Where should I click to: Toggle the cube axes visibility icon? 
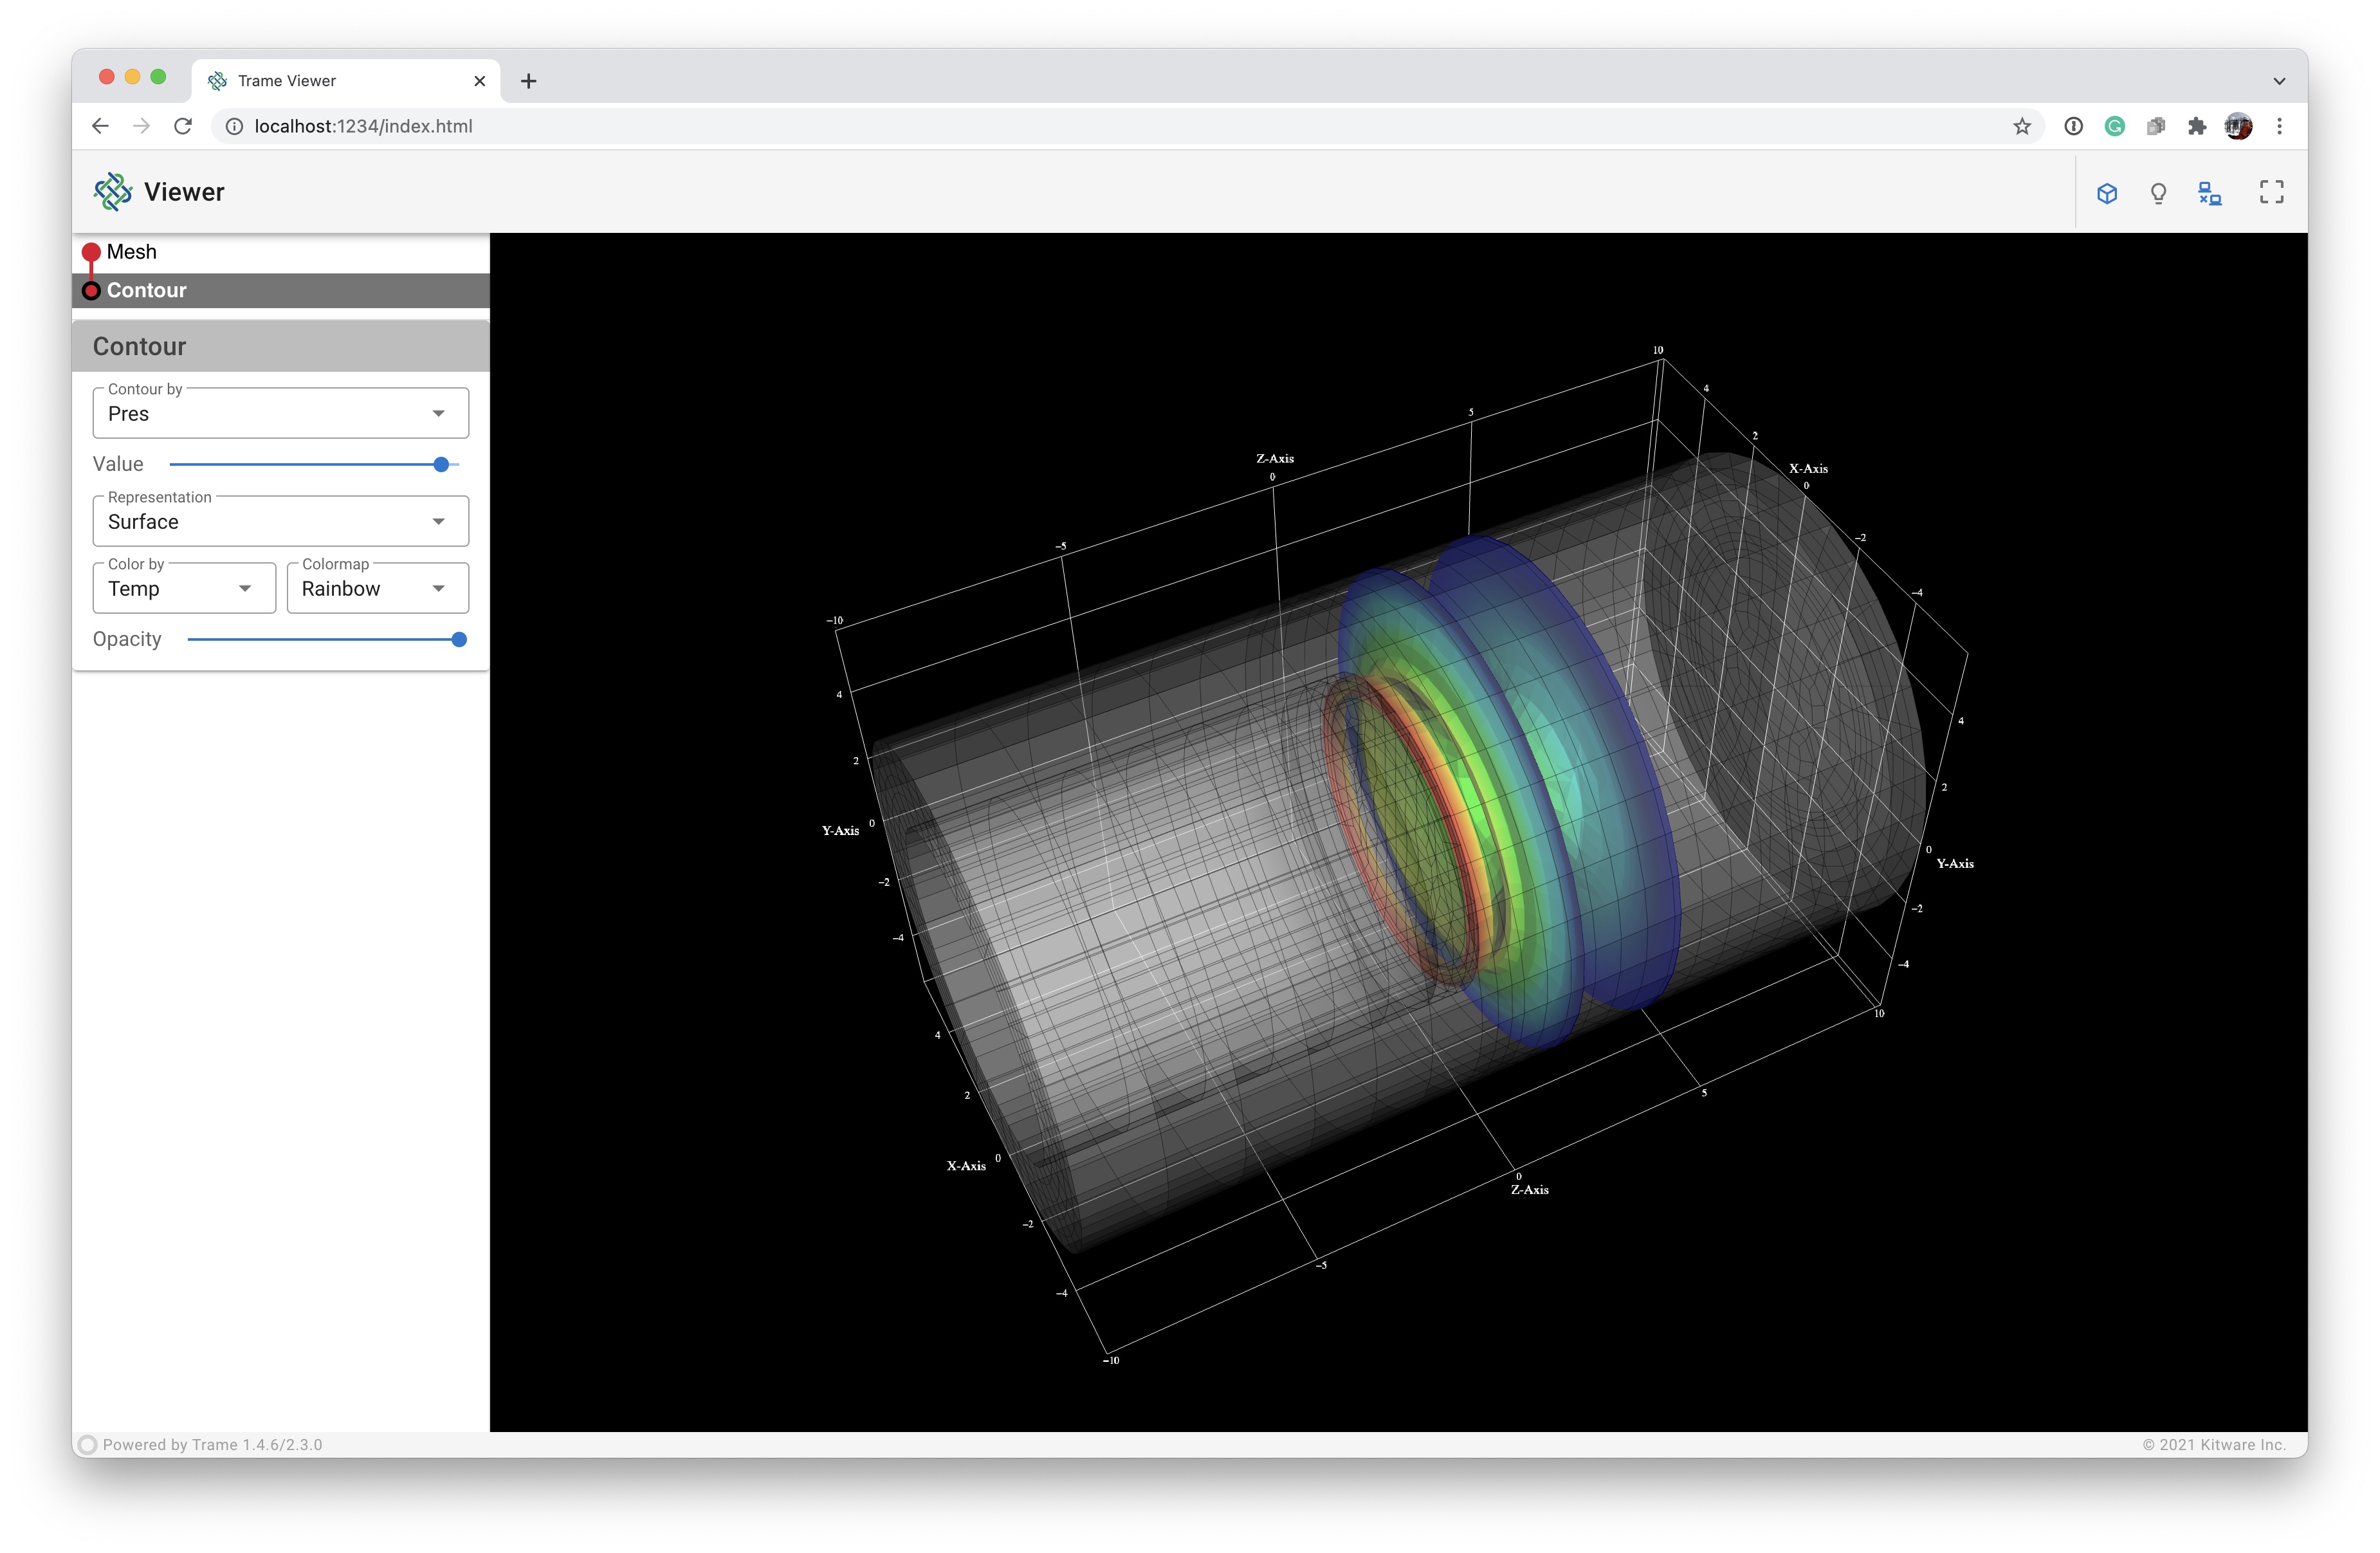pos(2106,193)
